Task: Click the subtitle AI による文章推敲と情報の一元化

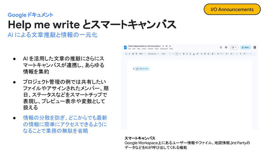Action: [53, 35]
